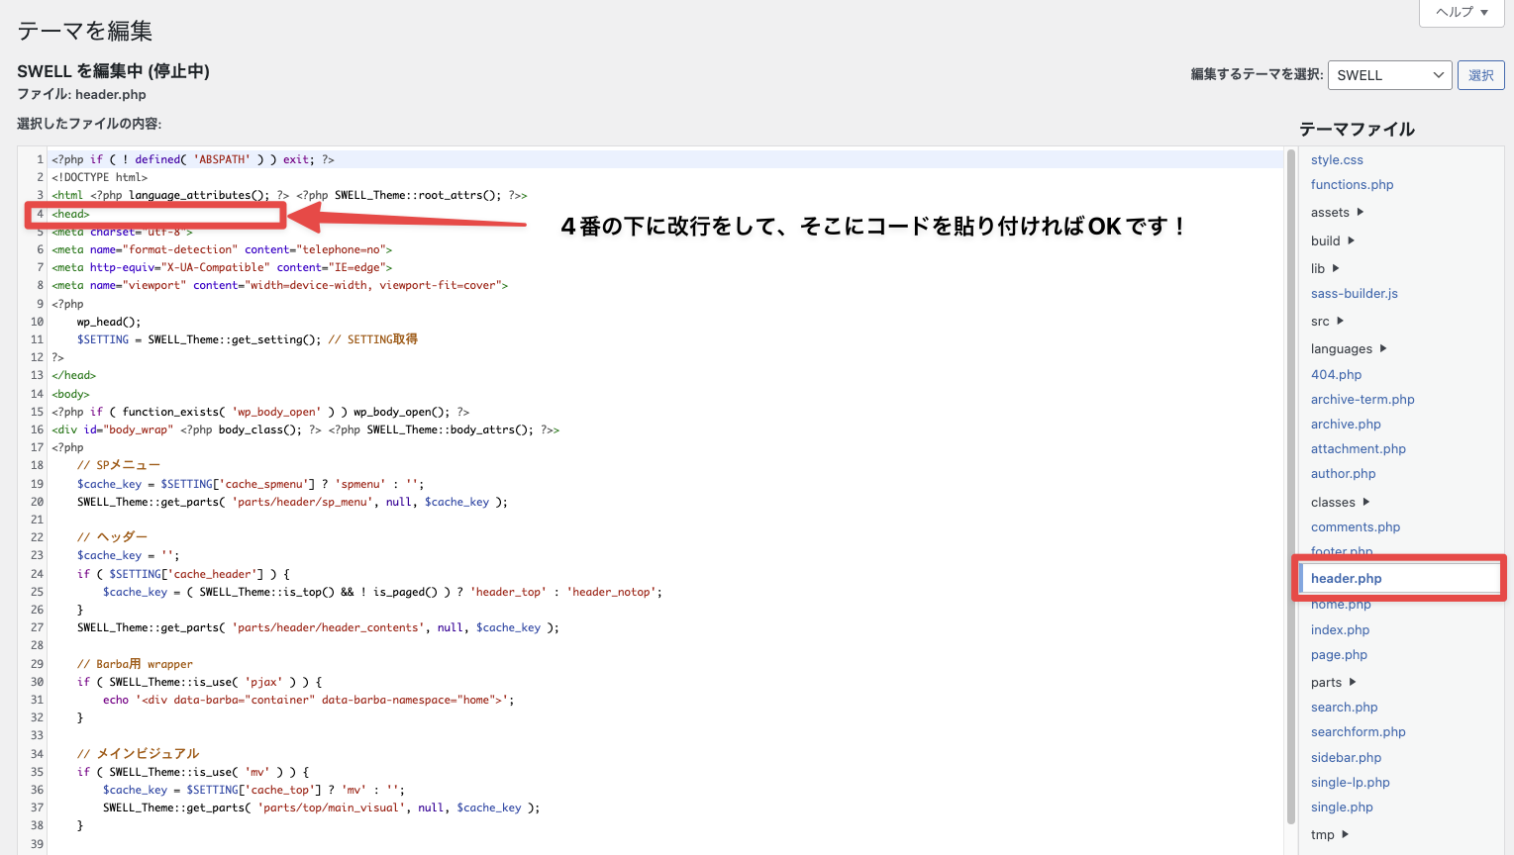Open the theme selection combo box

[1389, 75]
